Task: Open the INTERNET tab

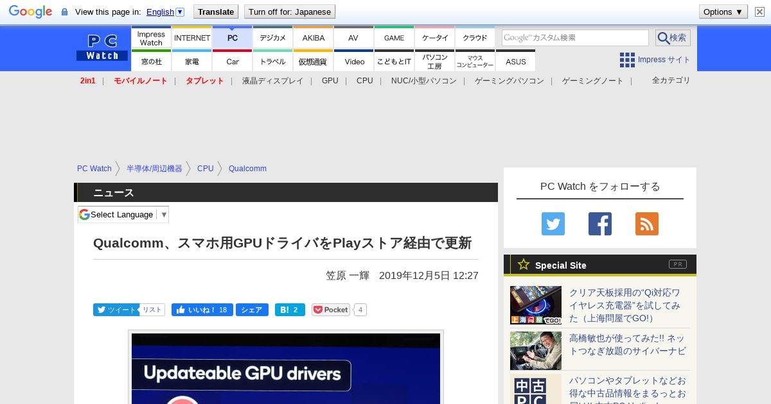Action: (x=192, y=37)
